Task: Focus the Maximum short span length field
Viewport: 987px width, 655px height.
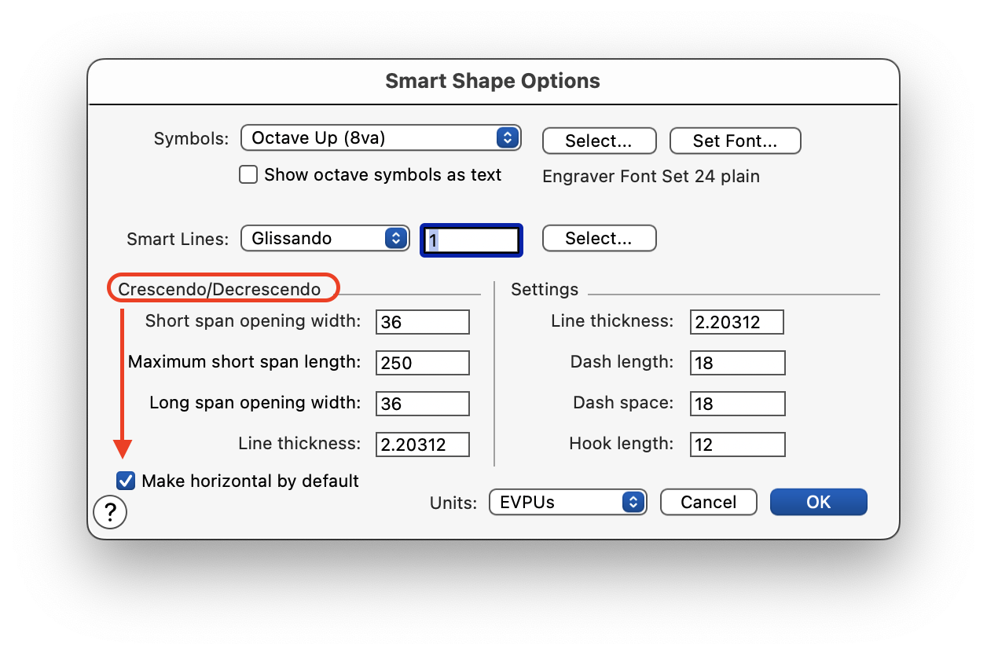Action: 423,363
